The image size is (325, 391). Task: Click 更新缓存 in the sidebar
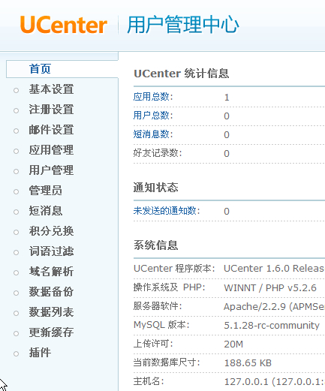pos(51,332)
